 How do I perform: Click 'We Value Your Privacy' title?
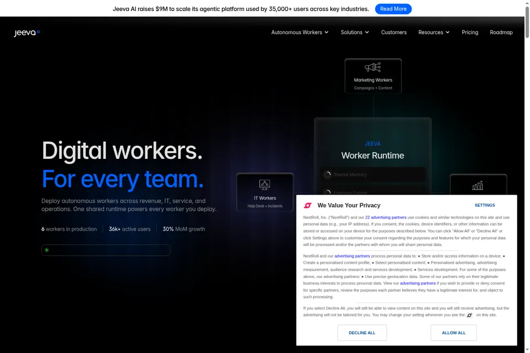349,205
